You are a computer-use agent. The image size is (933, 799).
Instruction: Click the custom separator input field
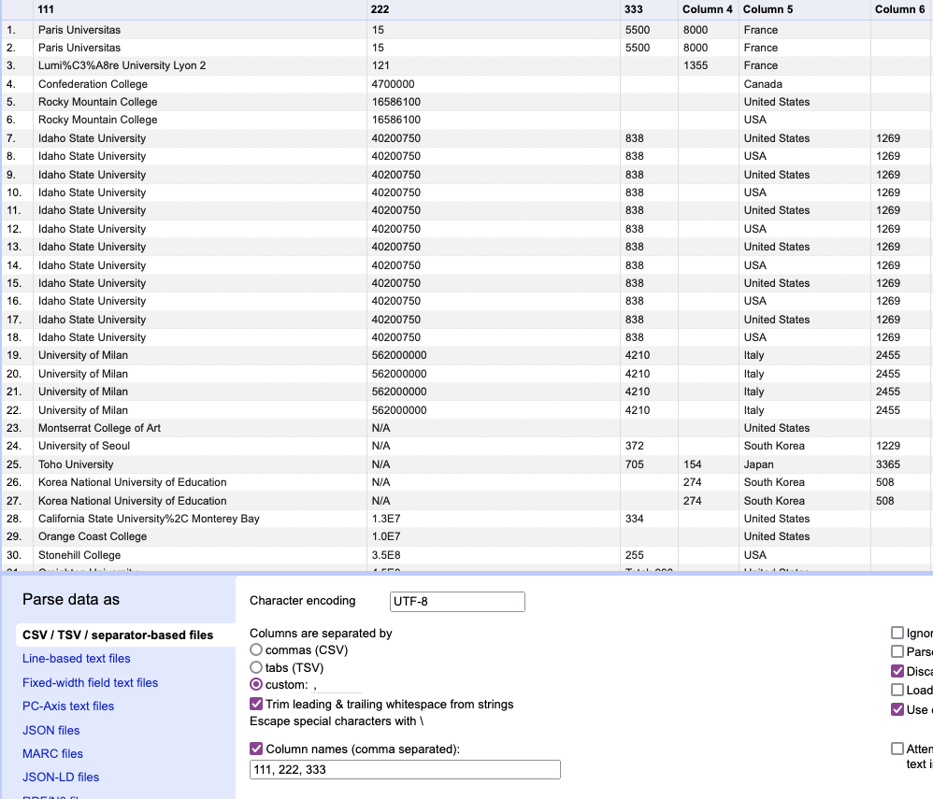(x=337, y=685)
